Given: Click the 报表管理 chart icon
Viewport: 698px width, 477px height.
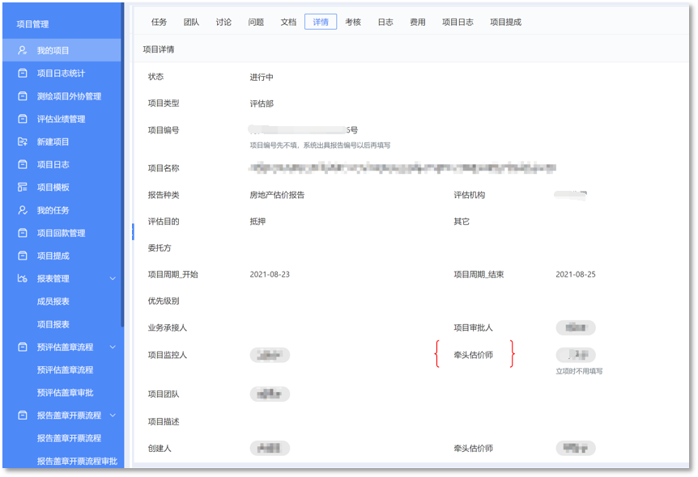Looking at the screenshot, I should click(x=23, y=279).
